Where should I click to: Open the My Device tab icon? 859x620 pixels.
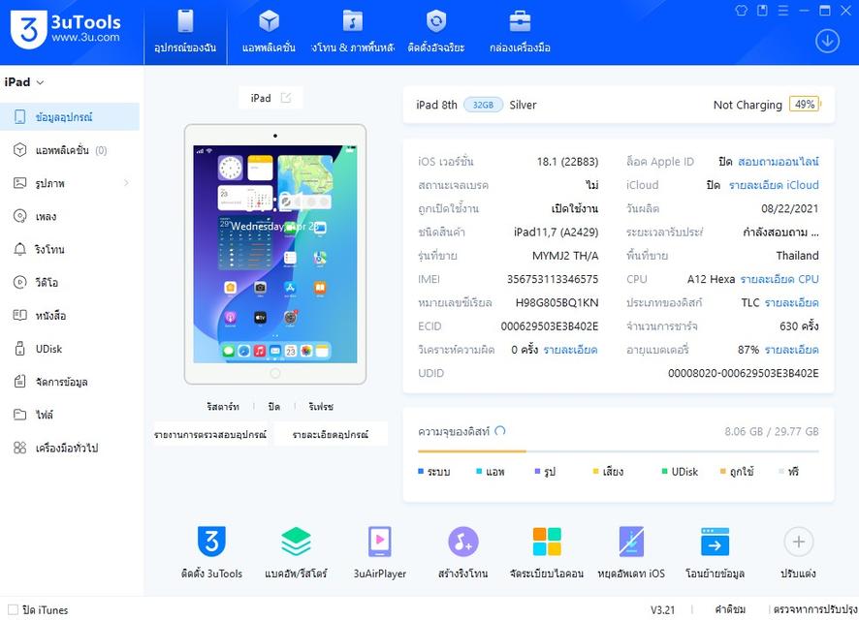[x=186, y=21]
